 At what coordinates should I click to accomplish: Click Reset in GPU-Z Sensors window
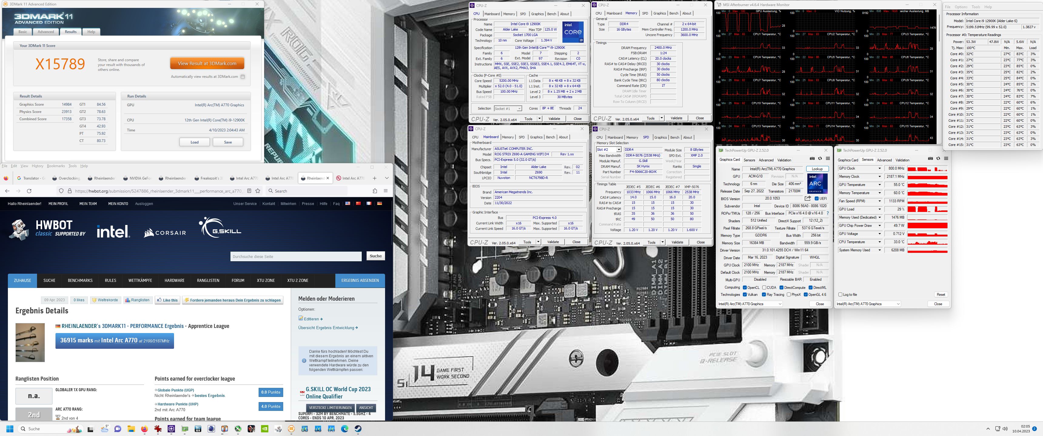pyautogui.click(x=941, y=294)
